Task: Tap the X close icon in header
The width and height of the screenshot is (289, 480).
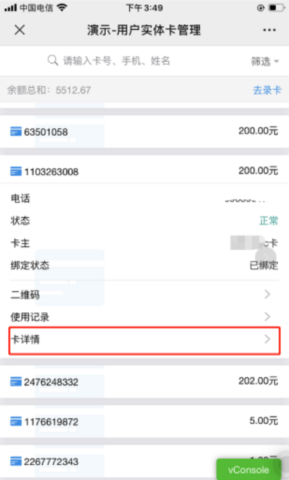Action: (20, 30)
